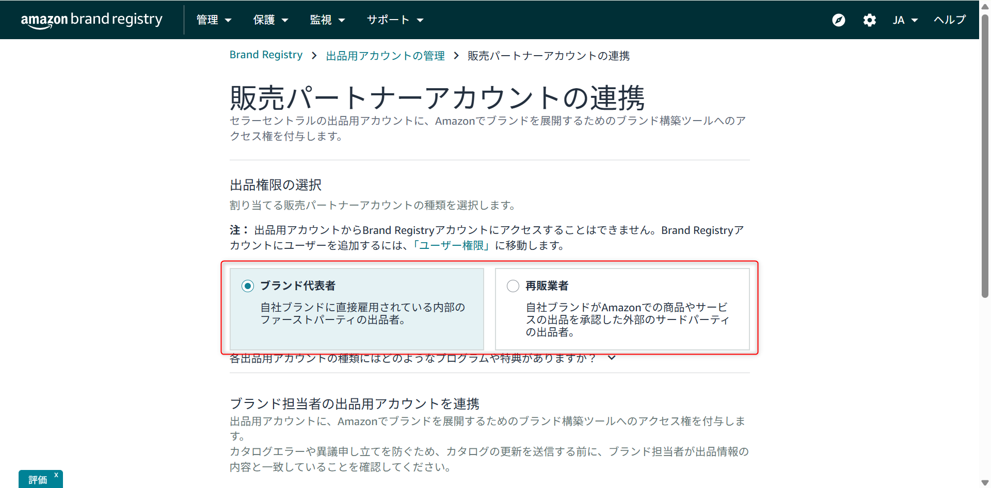Click the ヘルプ link
Screen dimensions: 991x488
coord(950,20)
